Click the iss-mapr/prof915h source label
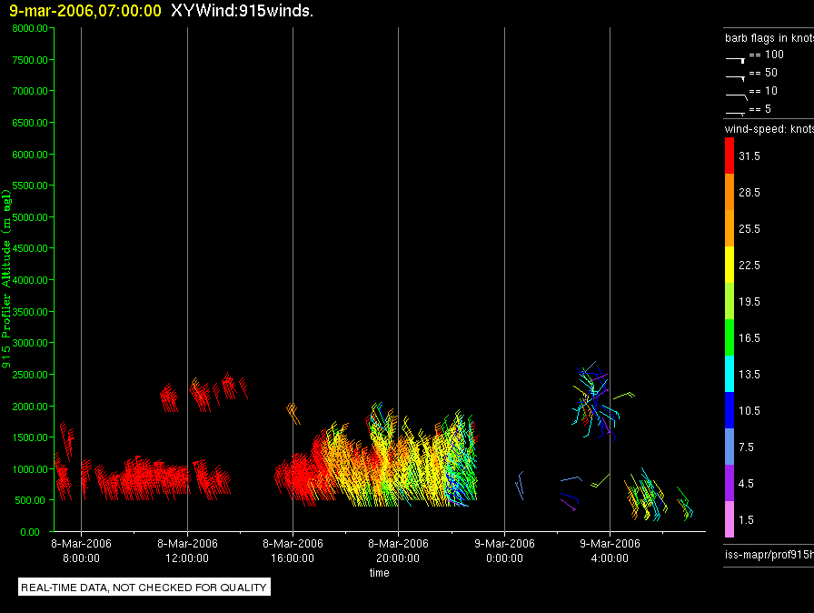 [769, 554]
